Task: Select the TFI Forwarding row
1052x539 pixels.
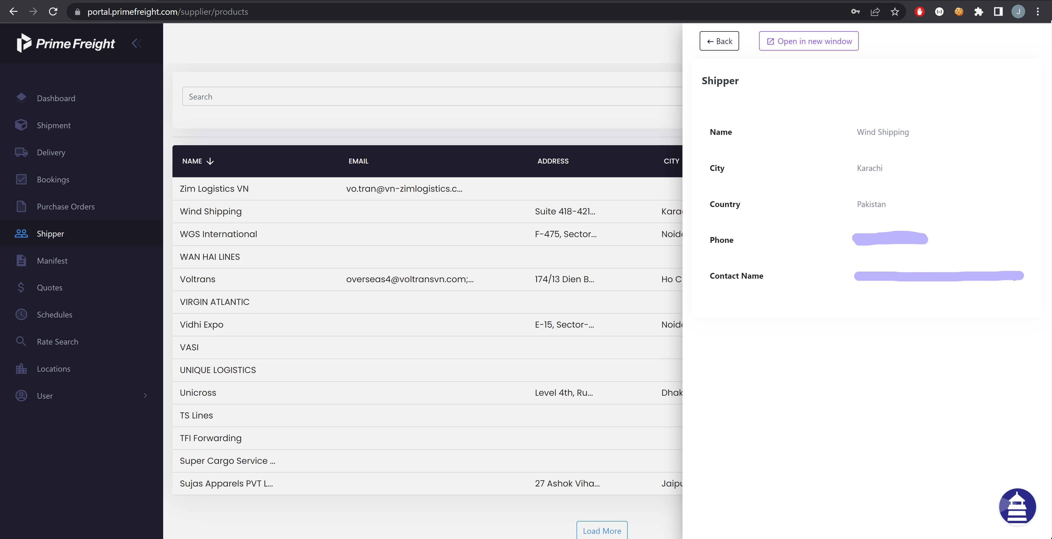Action: (427, 438)
